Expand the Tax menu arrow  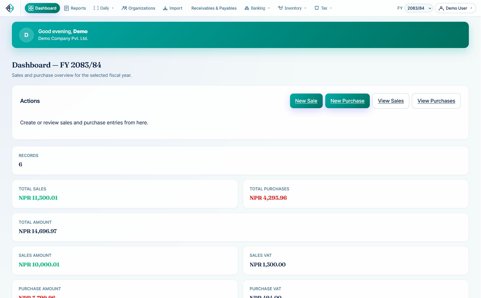pyautogui.click(x=331, y=8)
